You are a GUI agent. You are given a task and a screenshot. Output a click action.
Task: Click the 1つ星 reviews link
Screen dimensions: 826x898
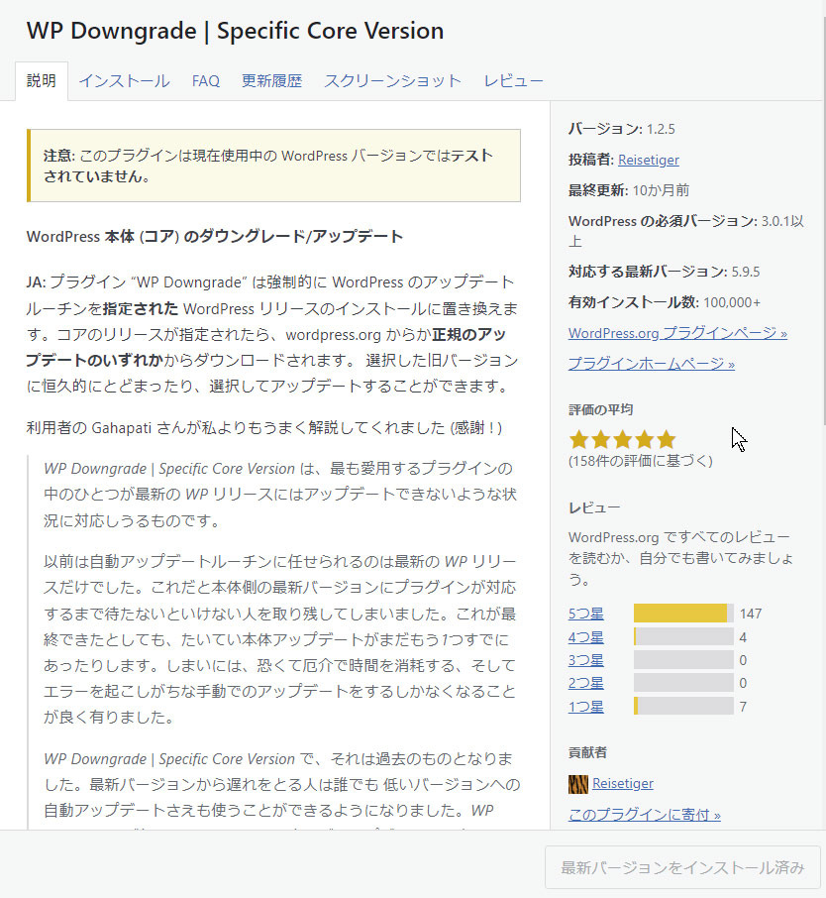click(x=585, y=707)
